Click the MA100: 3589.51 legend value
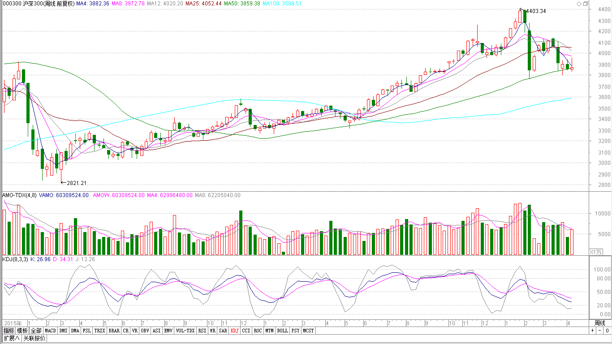The height and width of the screenshot is (344, 612). pos(282,4)
